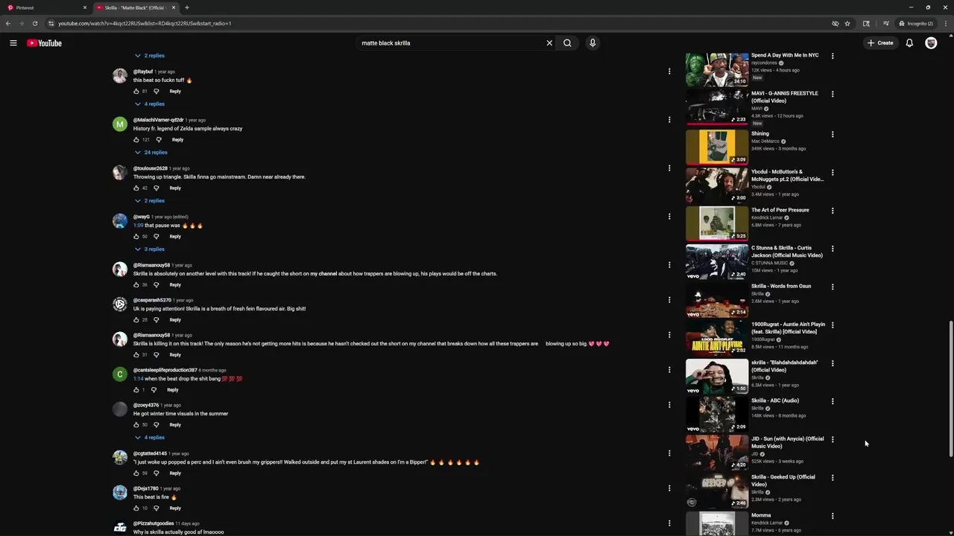Jump to timestamp 1:14 in comment
The width and height of the screenshot is (954, 536).
[x=138, y=379]
